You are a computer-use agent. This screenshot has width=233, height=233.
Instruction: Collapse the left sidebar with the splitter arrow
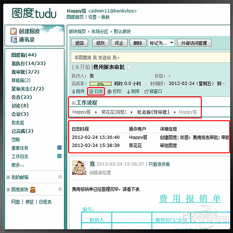(65, 138)
